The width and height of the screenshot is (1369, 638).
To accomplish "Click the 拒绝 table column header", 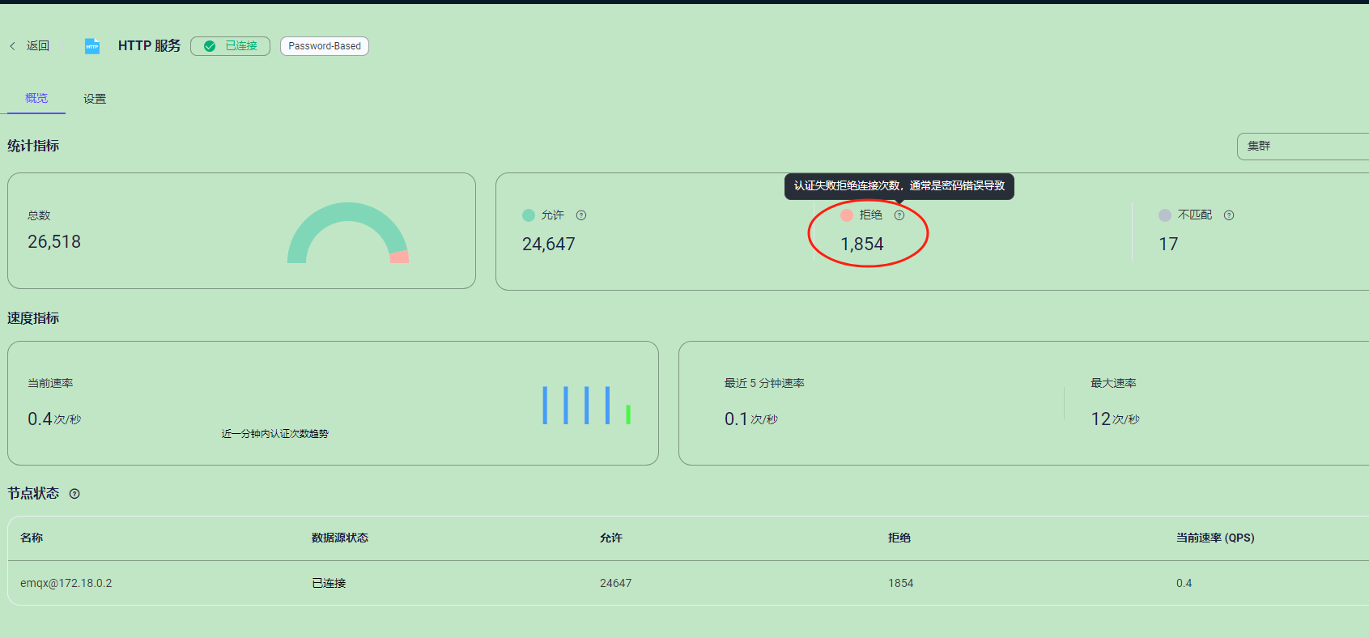I will pos(899,538).
